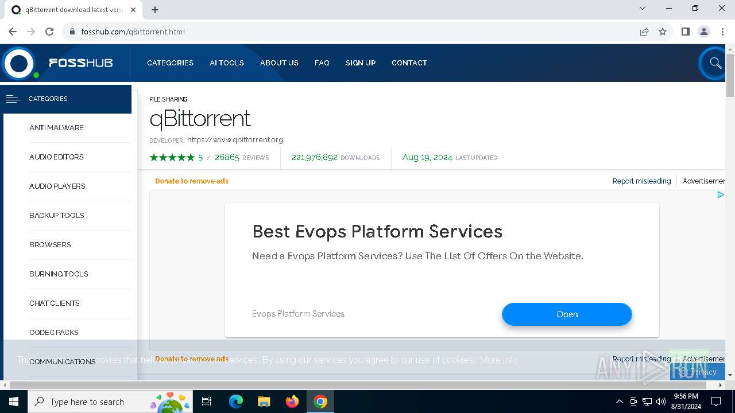Select AUDIO EDITORS category
The image size is (735, 413).
56,157
